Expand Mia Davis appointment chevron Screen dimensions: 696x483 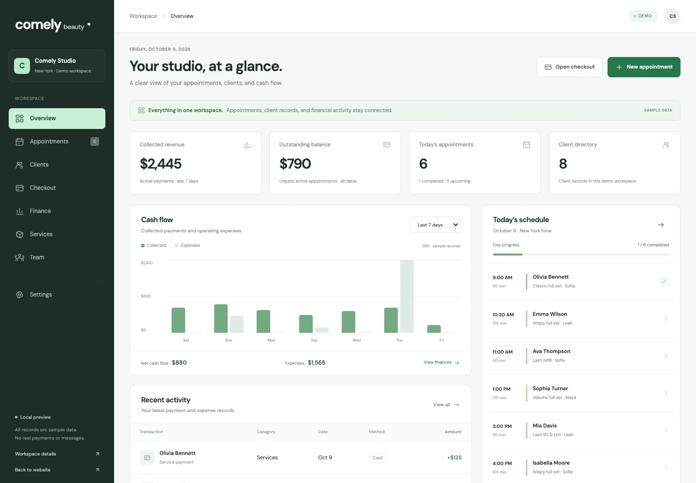pos(666,430)
